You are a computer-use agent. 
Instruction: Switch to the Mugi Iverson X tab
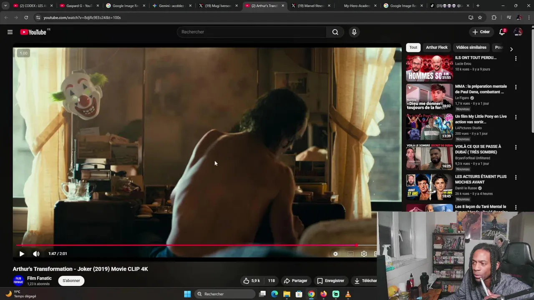(218, 6)
